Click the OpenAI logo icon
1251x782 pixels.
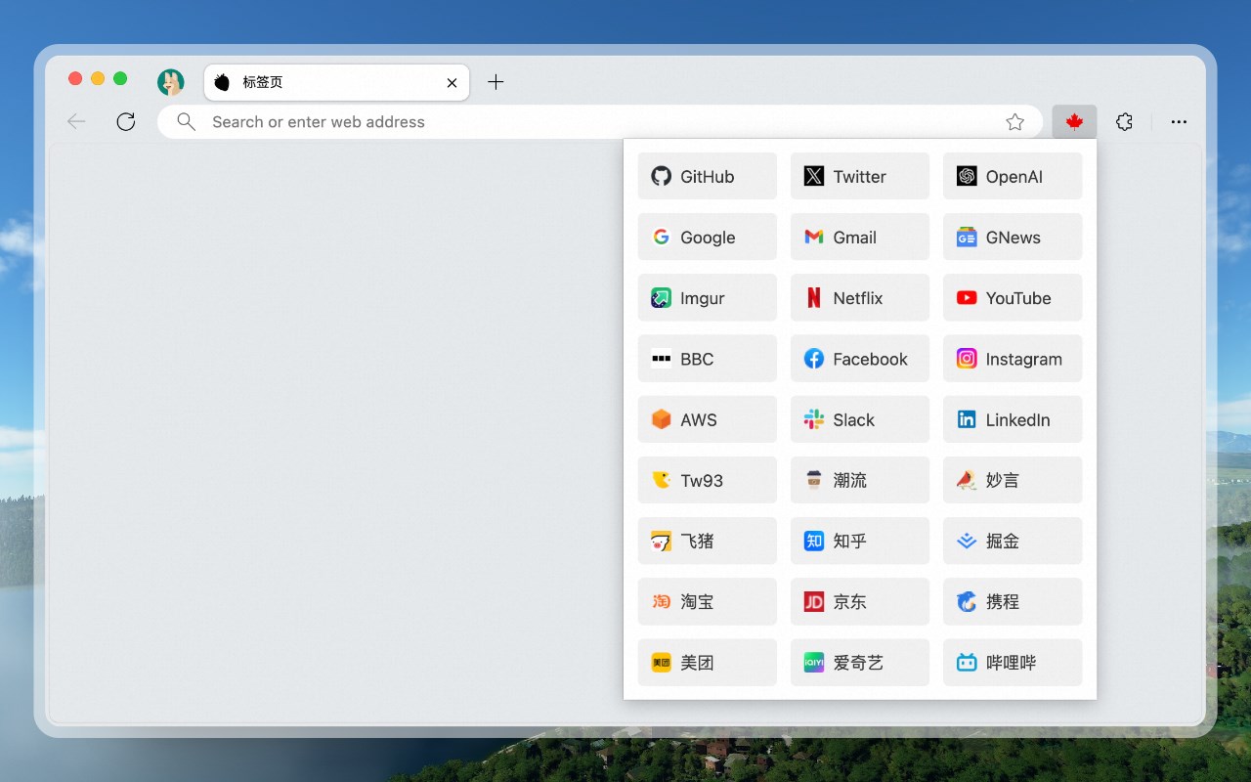tap(967, 176)
